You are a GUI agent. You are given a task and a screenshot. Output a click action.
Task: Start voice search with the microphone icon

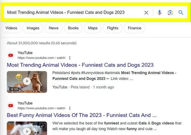(x=159, y=12)
